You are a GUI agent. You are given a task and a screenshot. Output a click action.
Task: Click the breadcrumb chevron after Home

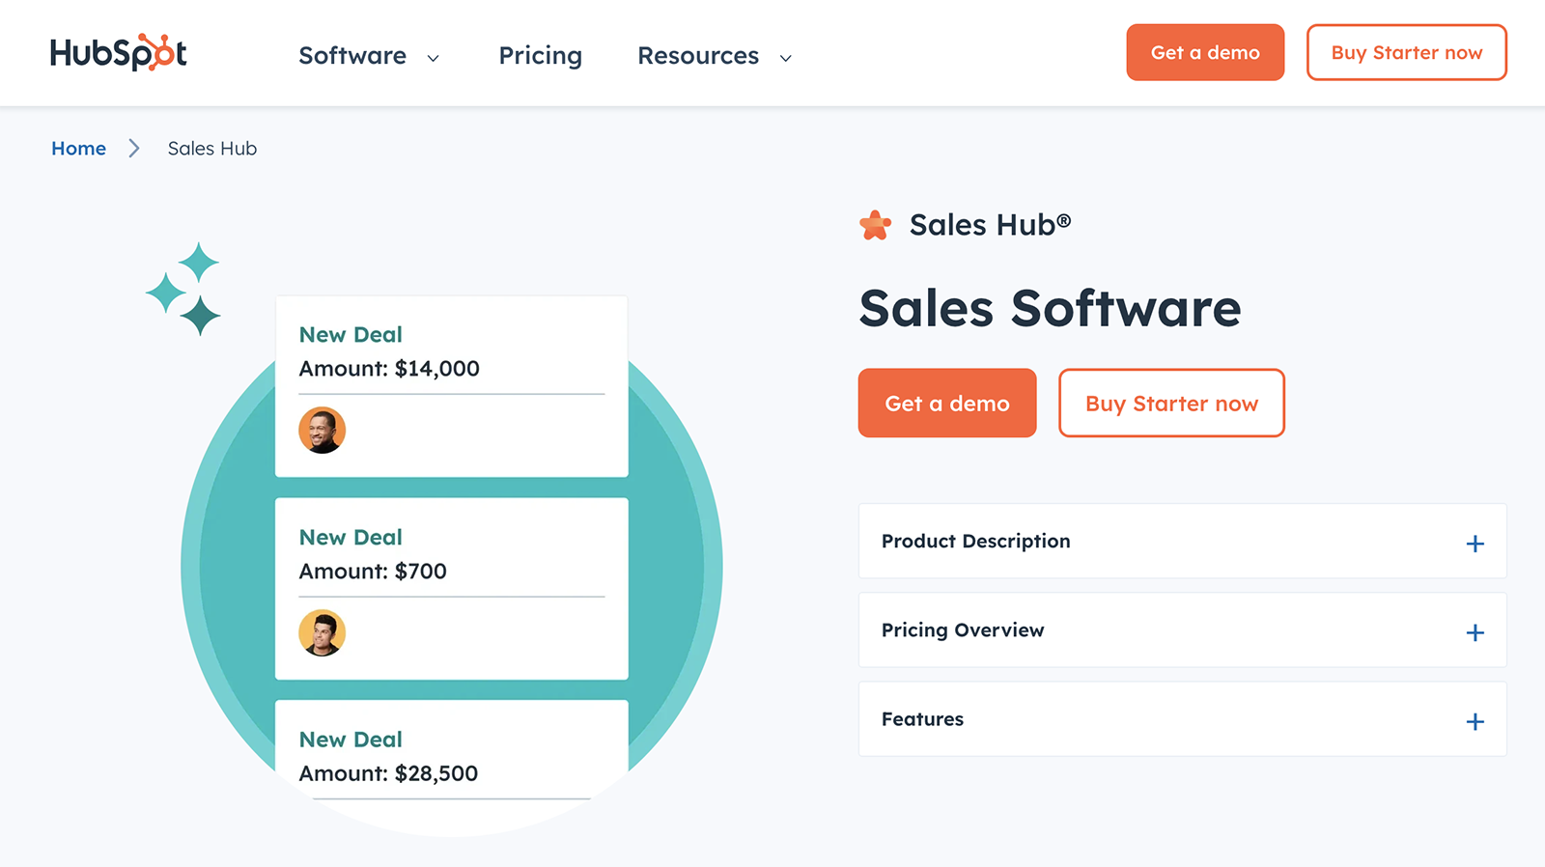(134, 149)
